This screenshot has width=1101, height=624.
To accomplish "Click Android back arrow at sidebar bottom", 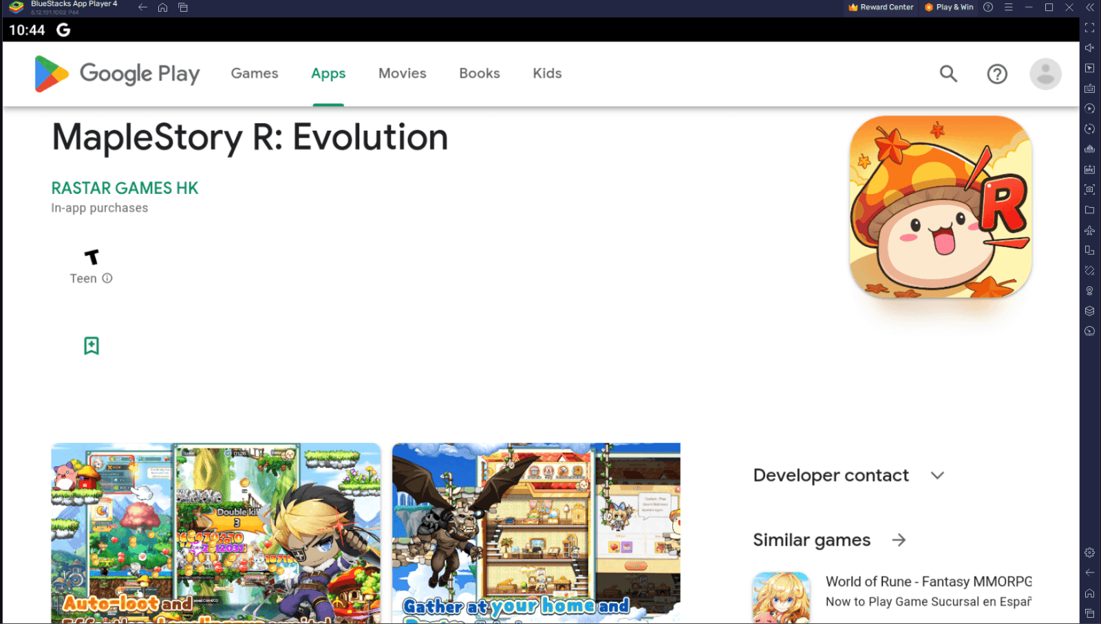I will click(1089, 572).
